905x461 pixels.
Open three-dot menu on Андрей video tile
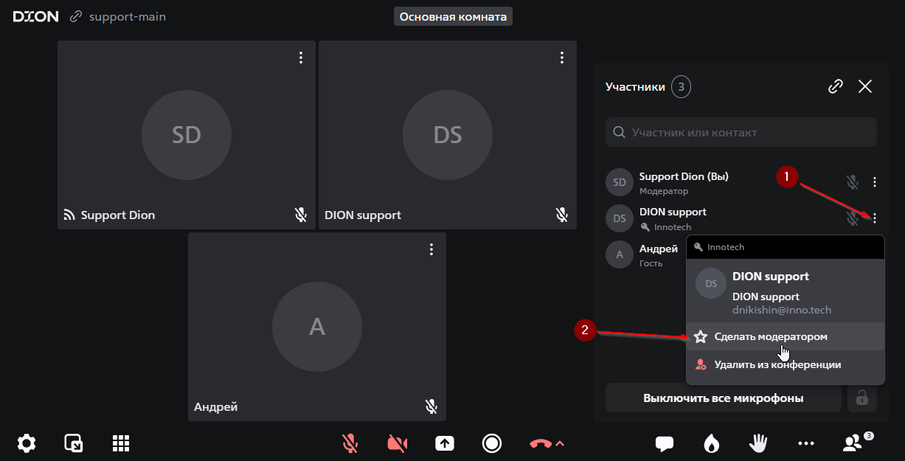coord(431,249)
